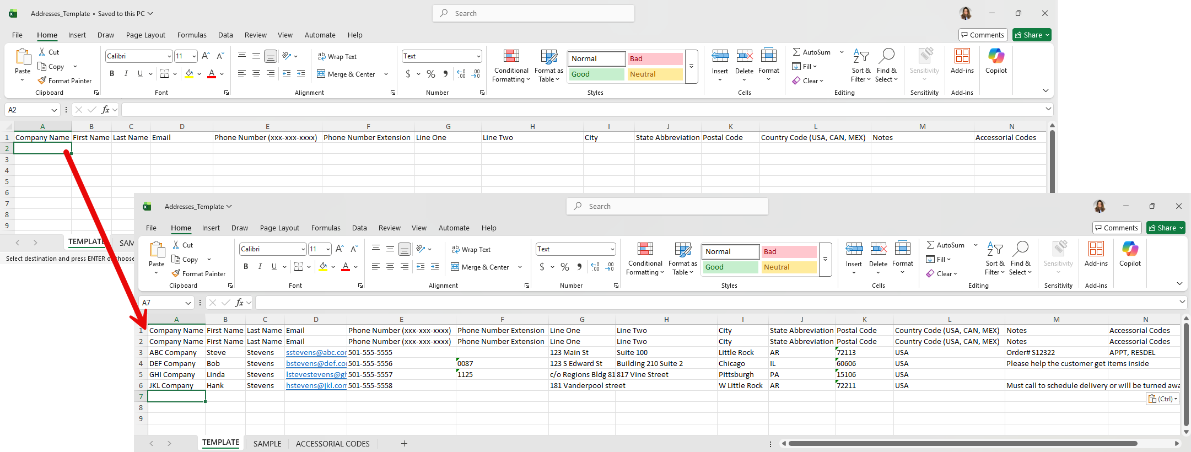Screen dimensions: 1191x452
Task: Open Find & Select in front window
Action: (x=1020, y=259)
